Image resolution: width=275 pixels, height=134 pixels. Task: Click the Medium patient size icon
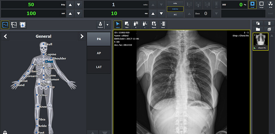point(100,25)
